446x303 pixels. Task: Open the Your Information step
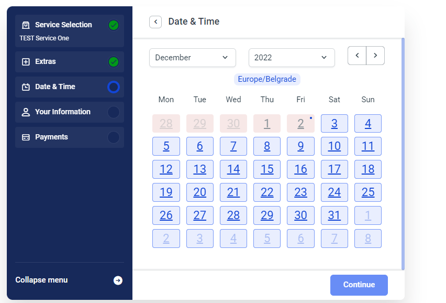[x=70, y=112]
